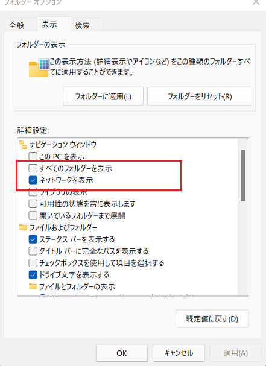Click the ナビゲーション ウィンドウ folder icon
This screenshot has height=366, width=266.
coord(23,145)
